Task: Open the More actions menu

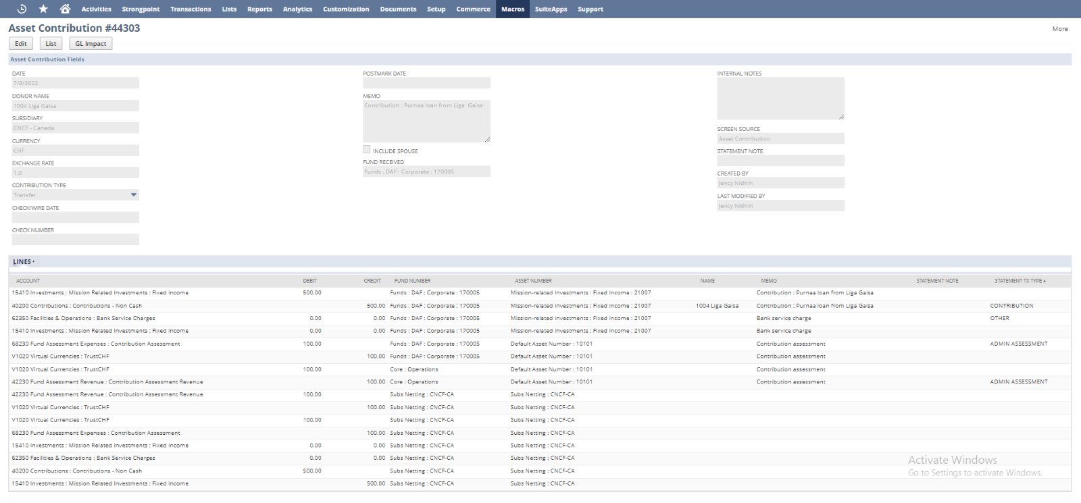Action: tap(1059, 29)
